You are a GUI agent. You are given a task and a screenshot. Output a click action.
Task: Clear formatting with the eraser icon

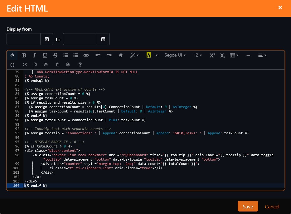(x=121, y=55)
